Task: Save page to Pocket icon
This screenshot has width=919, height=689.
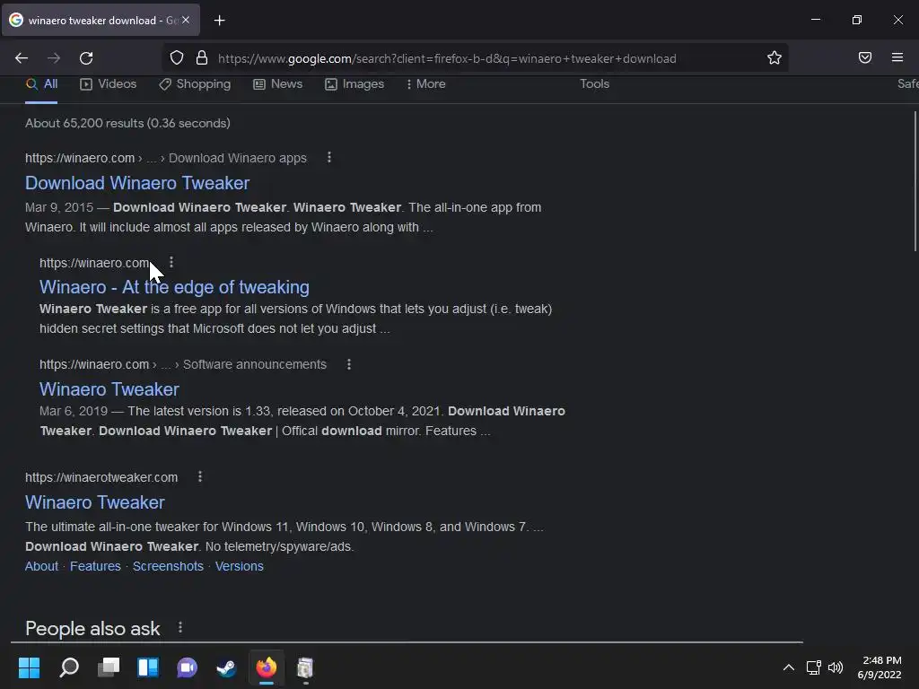Action: [864, 57]
